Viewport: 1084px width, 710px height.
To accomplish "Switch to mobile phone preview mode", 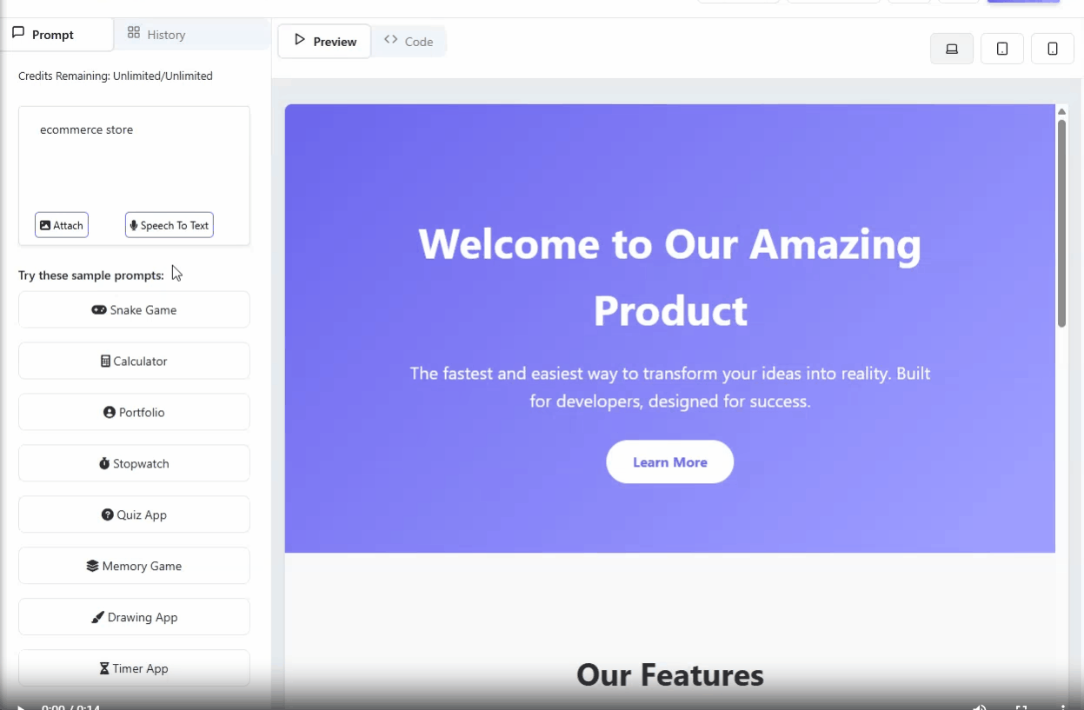I will 1053,49.
